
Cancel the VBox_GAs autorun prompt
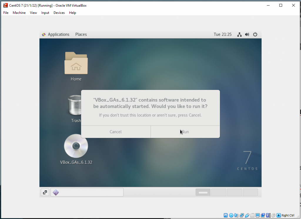click(116, 132)
